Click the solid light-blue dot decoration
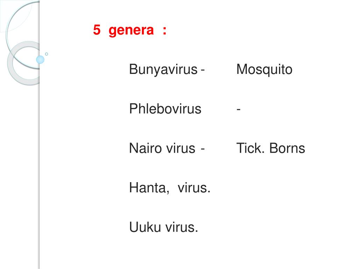Screen dimensions: 358x269 point(40,60)
